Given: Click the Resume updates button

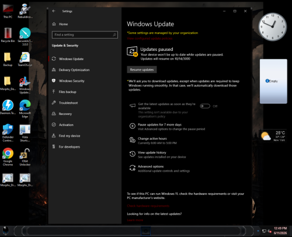Looking at the screenshot, I should (142, 69).
